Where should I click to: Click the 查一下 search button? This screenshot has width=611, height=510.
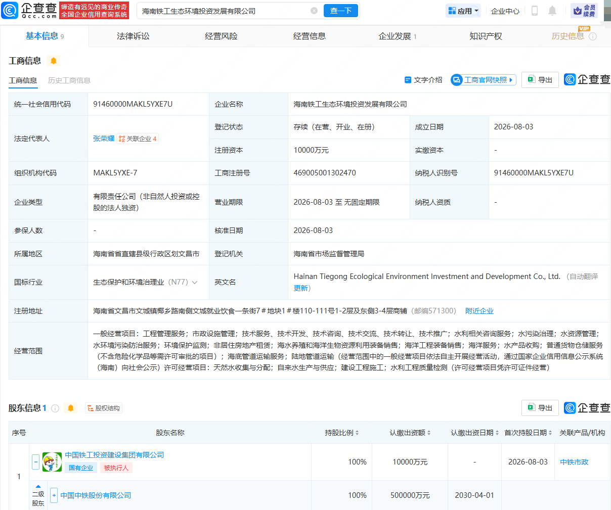(341, 11)
